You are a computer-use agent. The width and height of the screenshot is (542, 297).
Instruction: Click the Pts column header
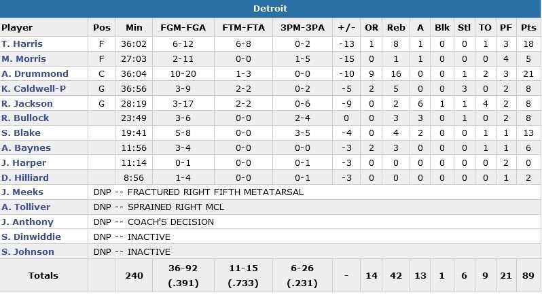[528, 28]
